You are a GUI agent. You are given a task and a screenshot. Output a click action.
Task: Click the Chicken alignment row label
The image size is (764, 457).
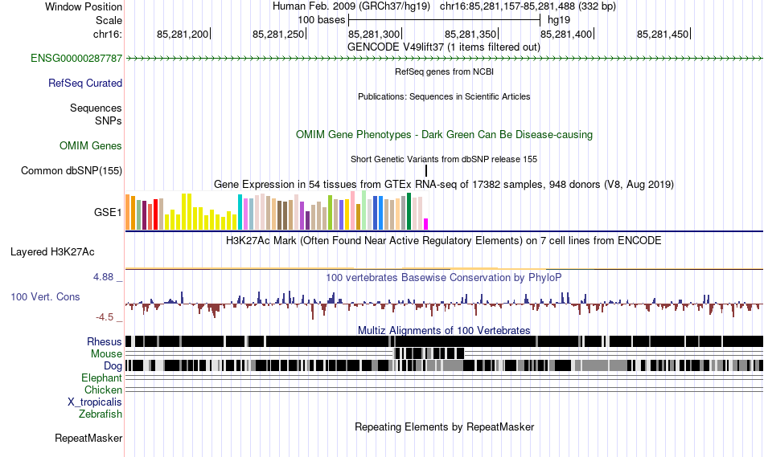103,390
